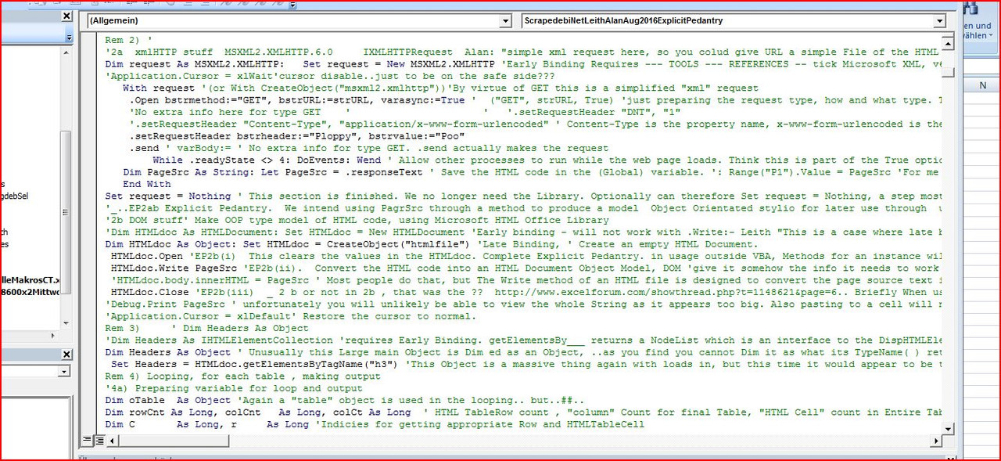
Task: Click the '.send' code line
Action: (369, 148)
